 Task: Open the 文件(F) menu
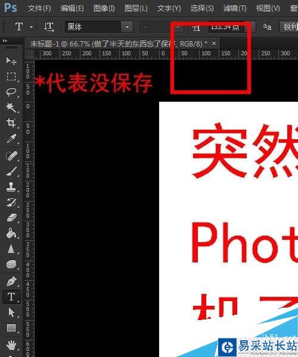click(39, 8)
